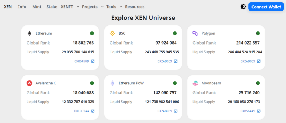This screenshot has height=123, width=286.
Task: Click the Avalanche C logo icon
Action: (29, 83)
